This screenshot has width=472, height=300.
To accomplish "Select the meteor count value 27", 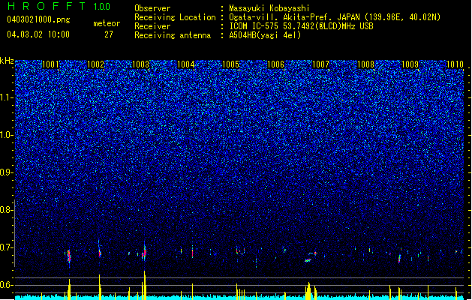I will coord(109,34).
